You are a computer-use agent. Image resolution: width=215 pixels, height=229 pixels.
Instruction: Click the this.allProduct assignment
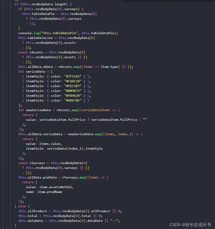click(x=70, y=211)
